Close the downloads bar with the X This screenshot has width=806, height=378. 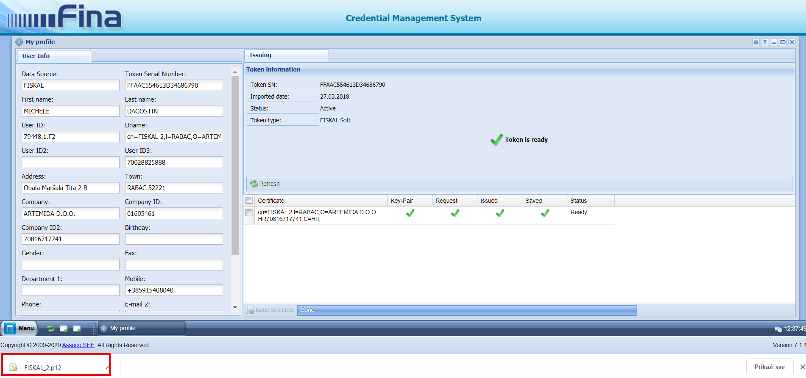click(802, 367)
